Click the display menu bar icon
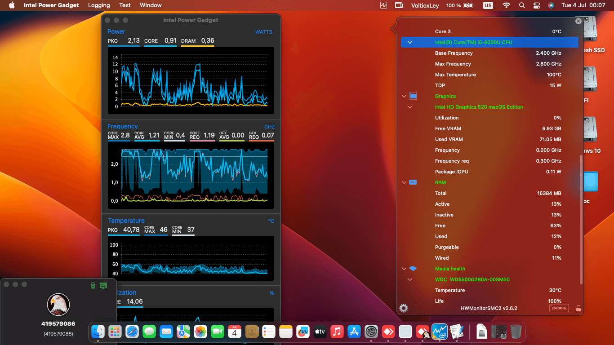 pos(399,5)
